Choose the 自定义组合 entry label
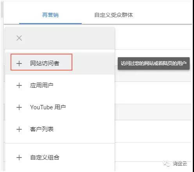Screen dimensions: 194x172 point(45,157)
